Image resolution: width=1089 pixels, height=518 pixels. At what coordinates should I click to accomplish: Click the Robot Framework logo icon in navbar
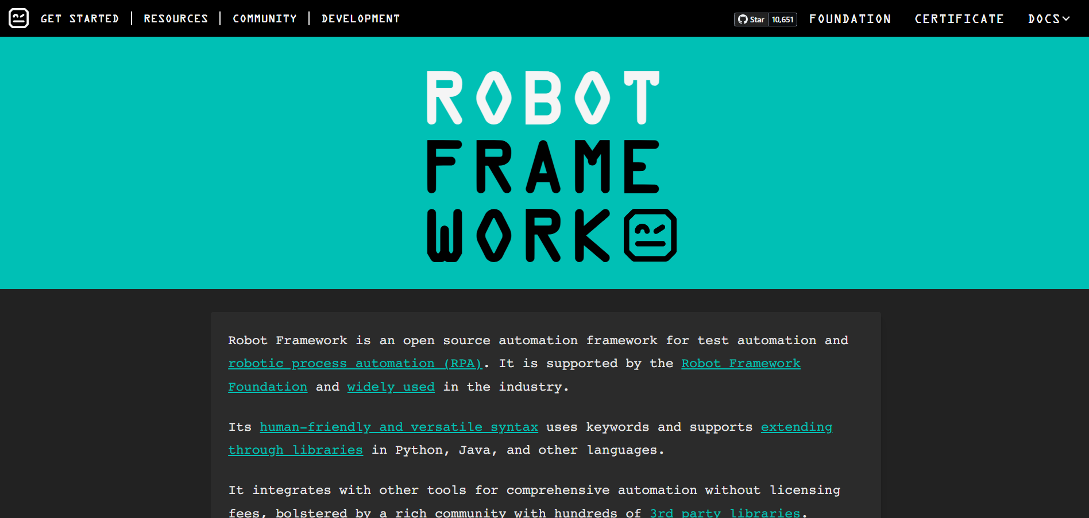click(x=18, y=17)
